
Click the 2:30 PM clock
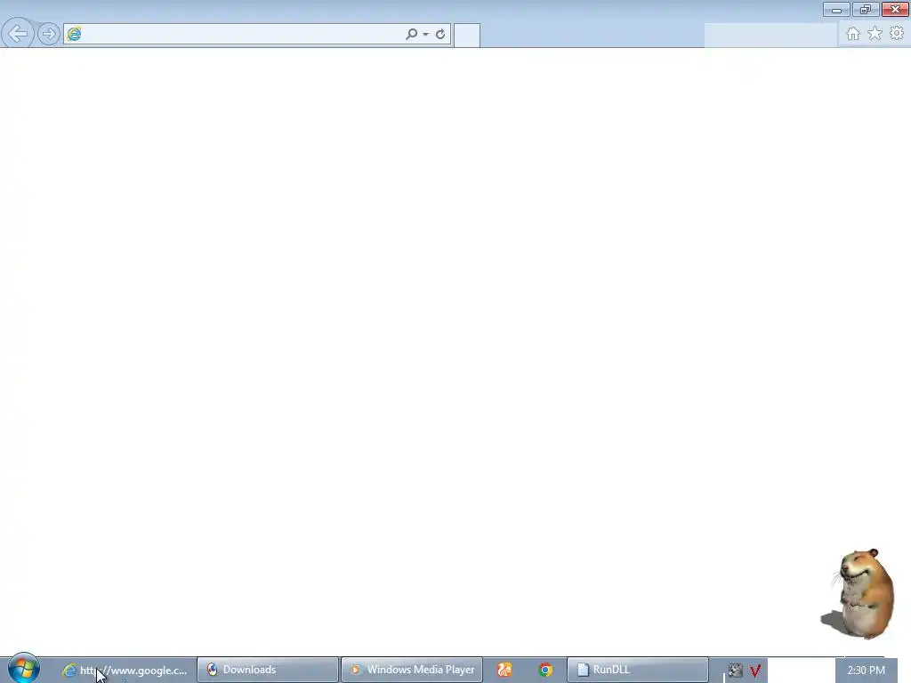pyautogui.click(x=866, y=671)
